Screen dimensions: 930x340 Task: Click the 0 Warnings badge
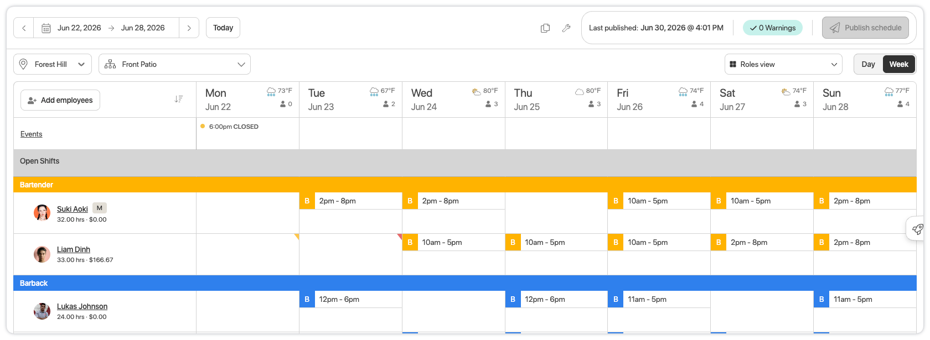(x=772, y=28)
